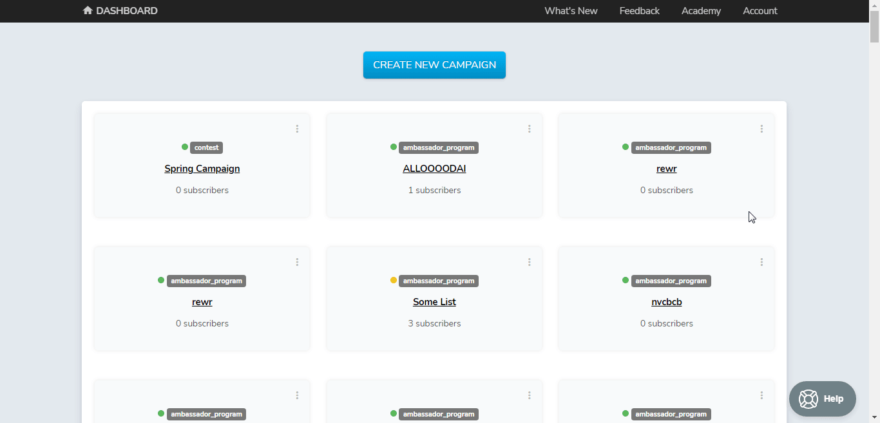
Task: Click '0 subscribers' under Spring Campaign
Action: coord(202,191)
